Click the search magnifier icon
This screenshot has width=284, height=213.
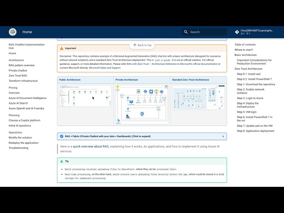(185, 32)
